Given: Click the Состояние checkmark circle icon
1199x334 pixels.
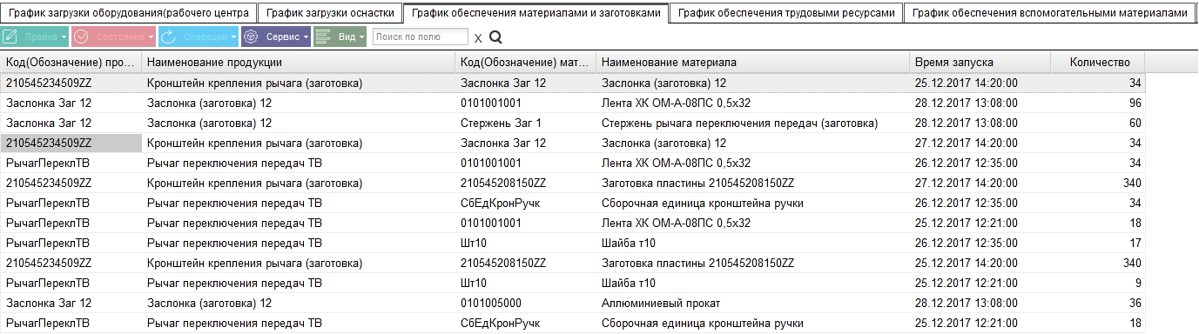Looking at the screenshot, I should pyautogui.click(x=81, y=37).
